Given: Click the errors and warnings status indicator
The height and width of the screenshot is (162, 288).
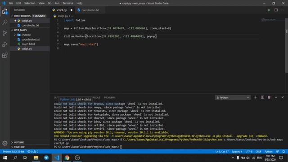Looking at the screenshot, I should point(33,152).
